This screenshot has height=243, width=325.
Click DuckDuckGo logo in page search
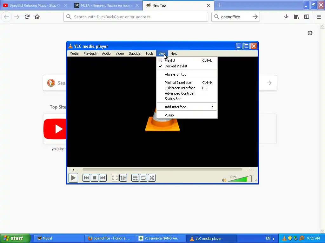click(51, 83)
